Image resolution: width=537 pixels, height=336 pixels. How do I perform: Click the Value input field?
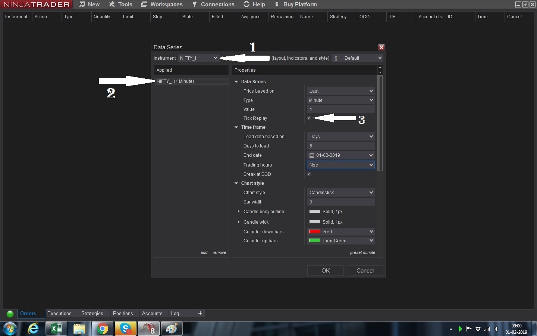tap(340, 109)
